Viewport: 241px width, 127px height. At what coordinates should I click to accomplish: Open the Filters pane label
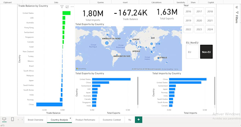pyautogui.click(x=237, y=19)
